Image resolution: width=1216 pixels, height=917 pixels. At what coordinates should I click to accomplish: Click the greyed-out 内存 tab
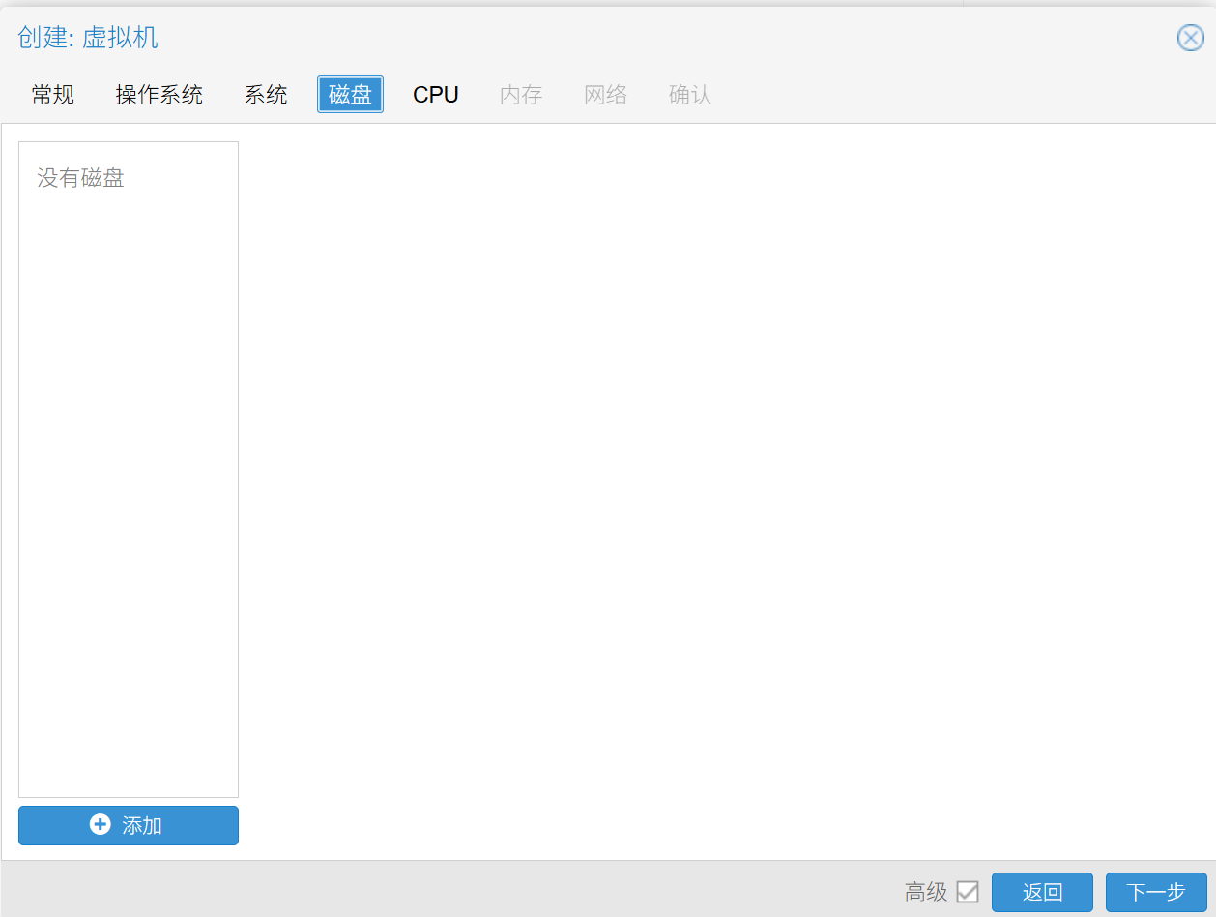coord(521,95)
